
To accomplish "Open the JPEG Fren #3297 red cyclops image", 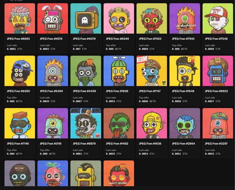I will click(218, 123).
